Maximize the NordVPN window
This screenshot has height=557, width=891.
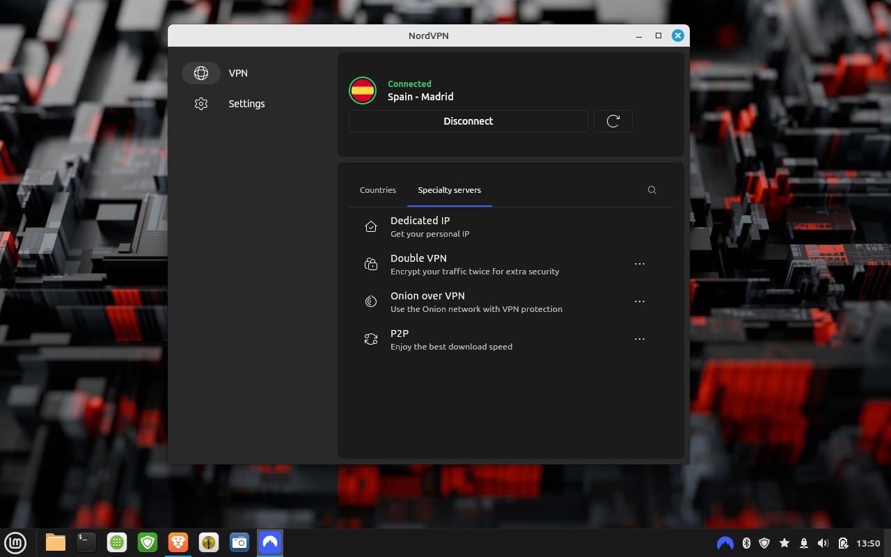pos(659,36)
